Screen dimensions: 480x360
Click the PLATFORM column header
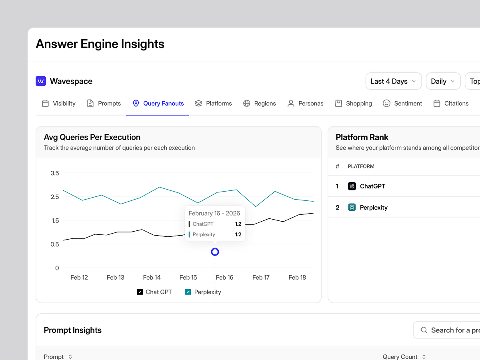tap(361, 166)
